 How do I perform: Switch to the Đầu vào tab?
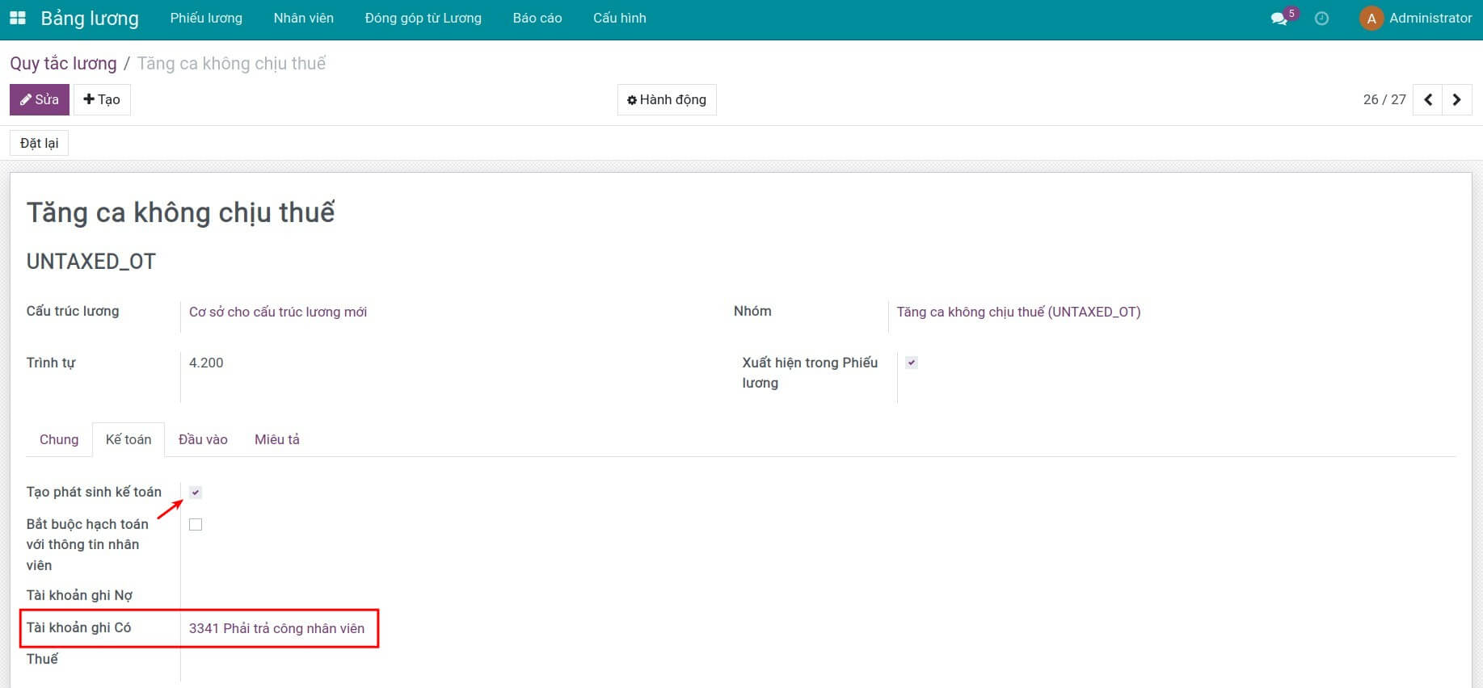(x=203, y=440)
